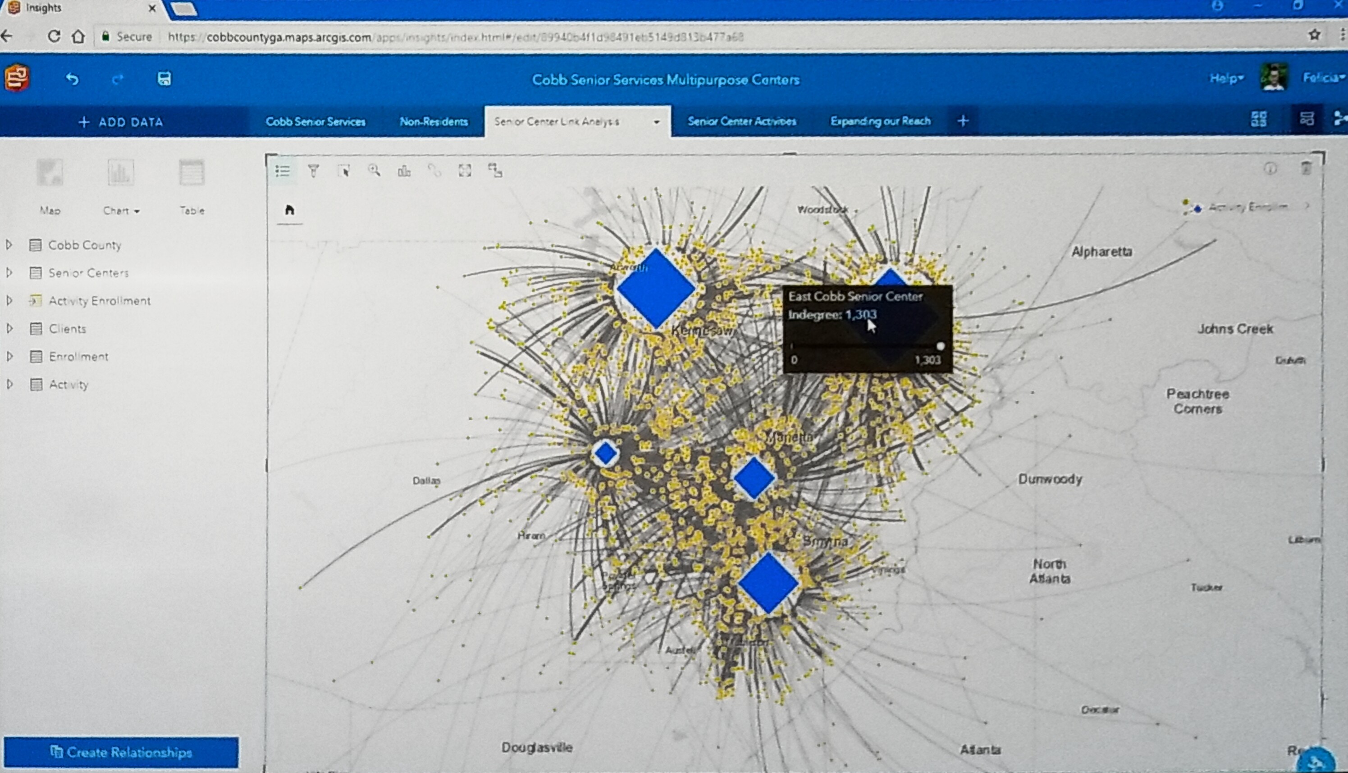Click the Map card type icon

(50, 172)
